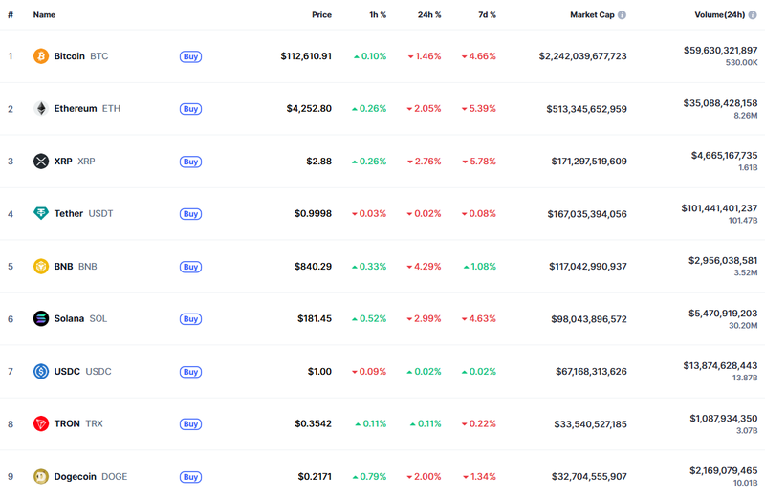This screenshot has width=765, height=498.
Task: Open the Solana coin name link
Action: 69,319
